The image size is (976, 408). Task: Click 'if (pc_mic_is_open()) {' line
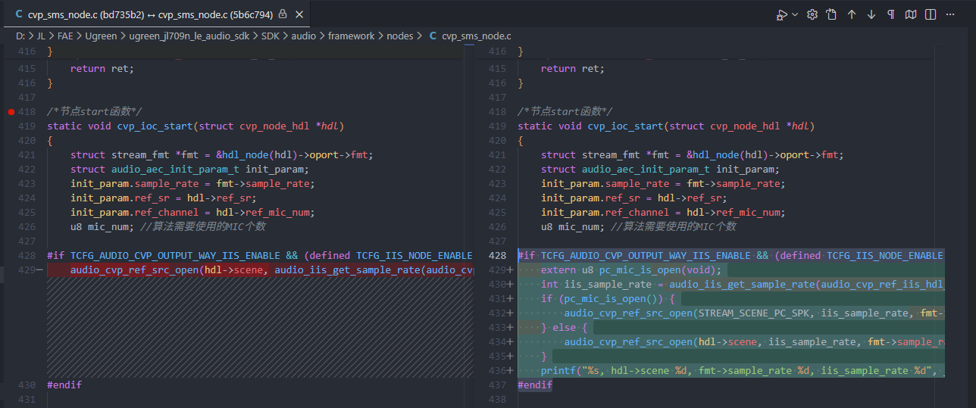[608, 299]
